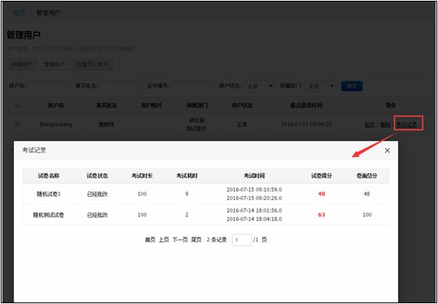438x304 pixels.
Task: Click the page number input box
Action: tap(242, 240)
